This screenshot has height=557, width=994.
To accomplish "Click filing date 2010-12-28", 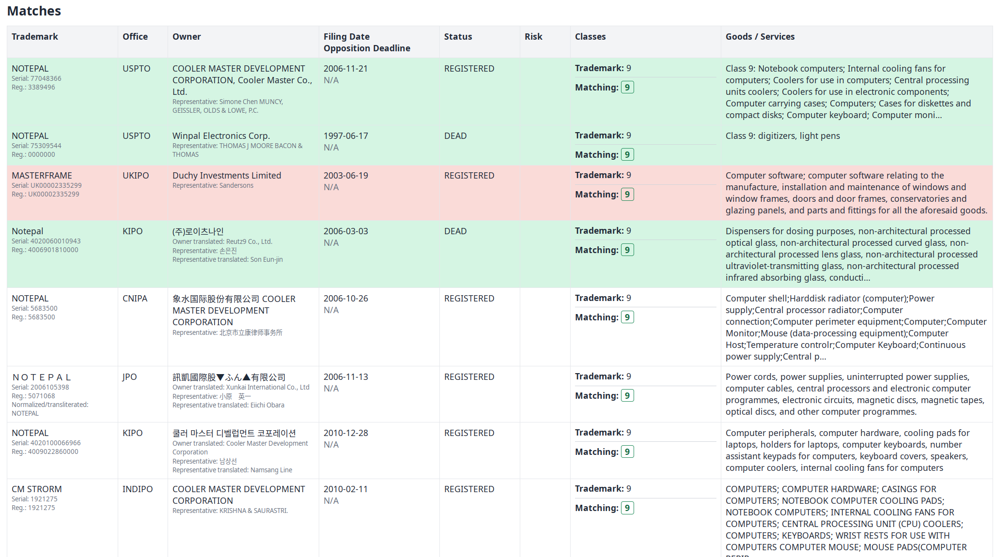I will click(346, 433).
